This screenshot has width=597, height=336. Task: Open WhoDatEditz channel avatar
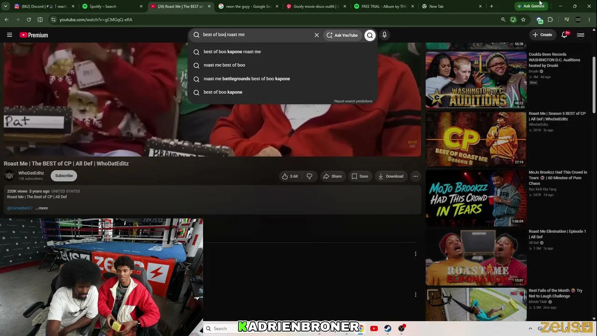(9, 176)
